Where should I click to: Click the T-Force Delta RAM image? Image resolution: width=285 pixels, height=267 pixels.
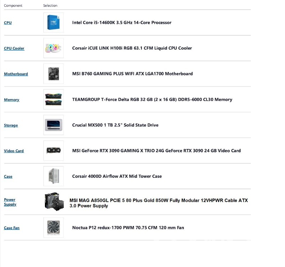click(x=53, y=99)
